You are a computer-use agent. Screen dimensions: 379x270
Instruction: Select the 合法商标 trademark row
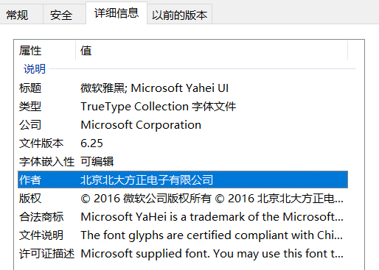point(183,217)
